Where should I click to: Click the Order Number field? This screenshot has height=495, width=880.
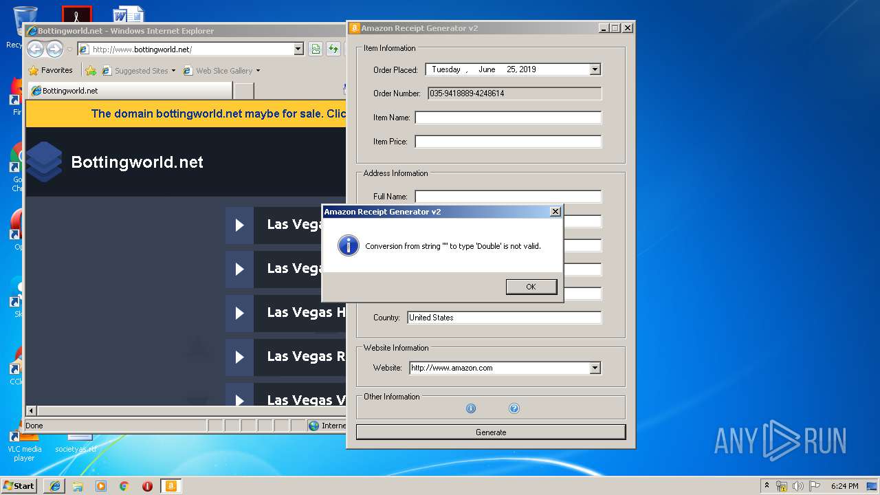(514, 93)
